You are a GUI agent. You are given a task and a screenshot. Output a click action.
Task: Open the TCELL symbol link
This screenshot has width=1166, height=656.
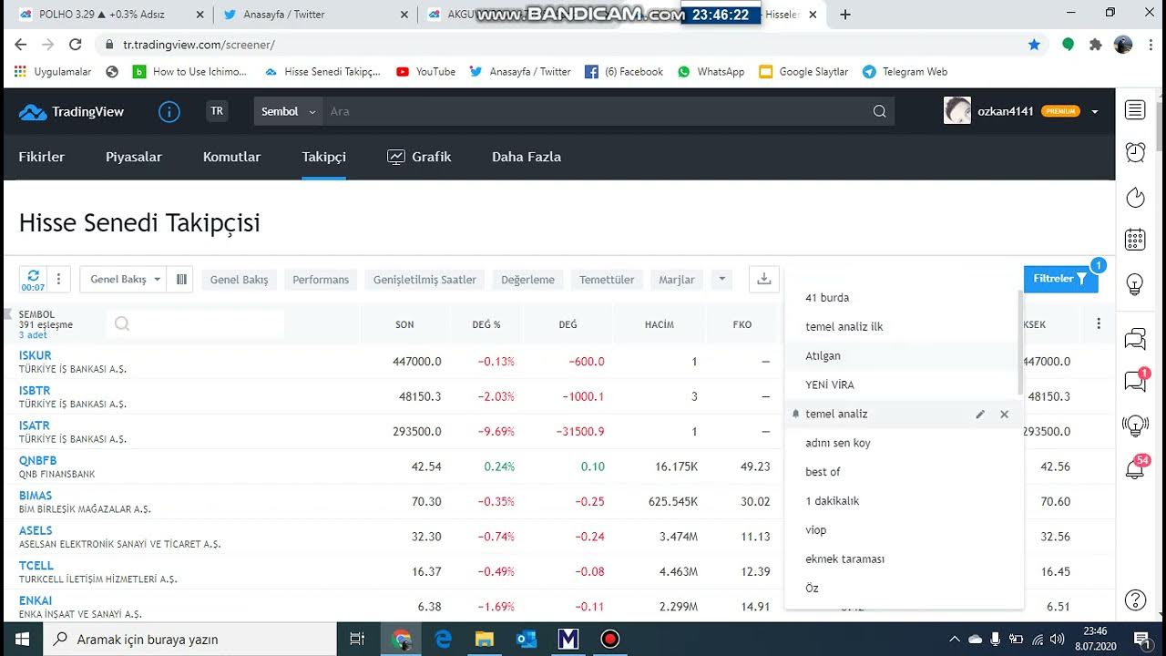point(36,565)
